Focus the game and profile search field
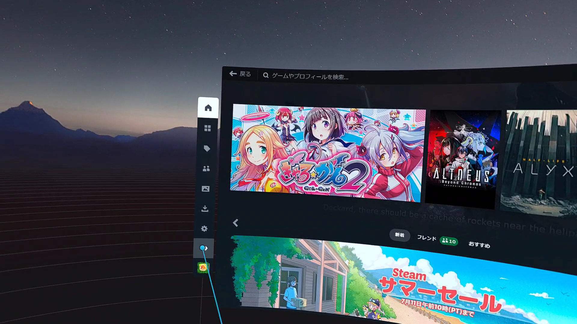Screen dimensions: 577x324 click(x=310, y=76)
